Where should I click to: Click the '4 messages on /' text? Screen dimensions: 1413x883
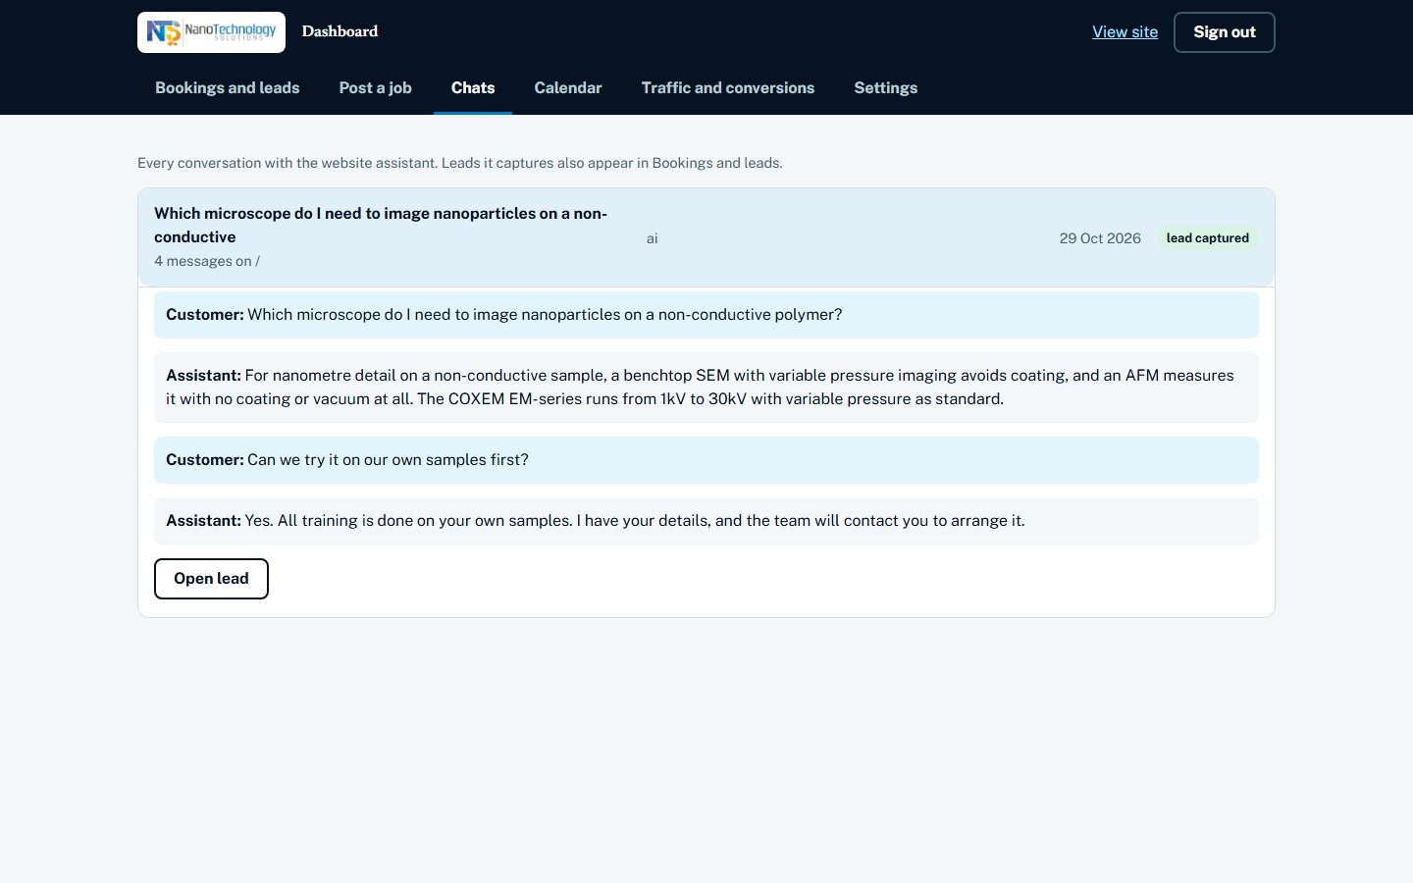(x=207, y=261)
